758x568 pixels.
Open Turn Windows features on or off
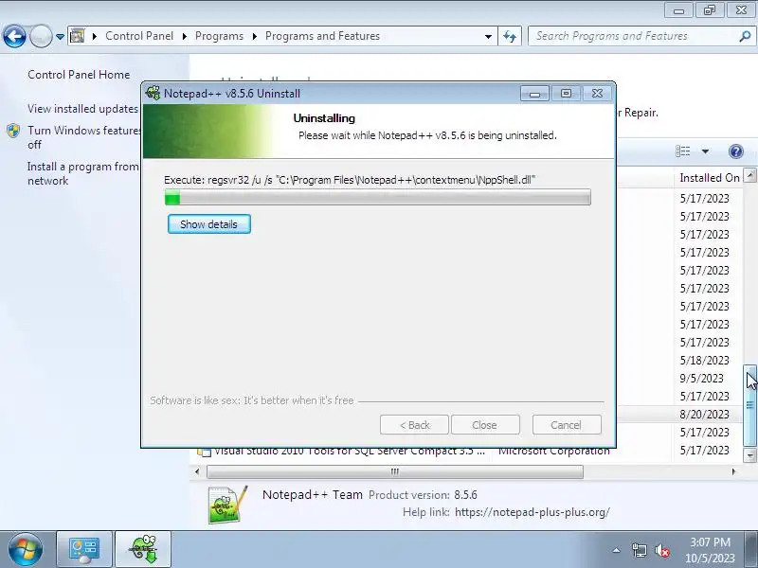tap(84, 137)
